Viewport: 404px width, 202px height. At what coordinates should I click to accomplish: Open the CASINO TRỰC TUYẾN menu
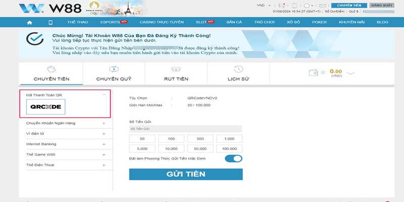162,22
